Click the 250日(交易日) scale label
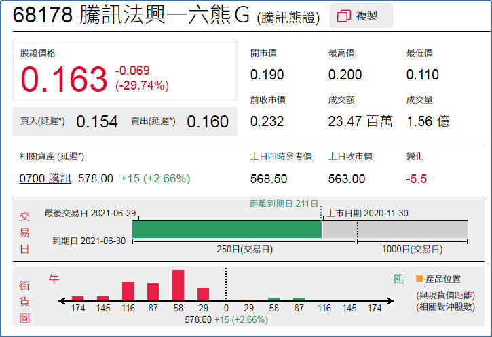The image size is (492, 337). pyautogui.click(x=245, y=250)
